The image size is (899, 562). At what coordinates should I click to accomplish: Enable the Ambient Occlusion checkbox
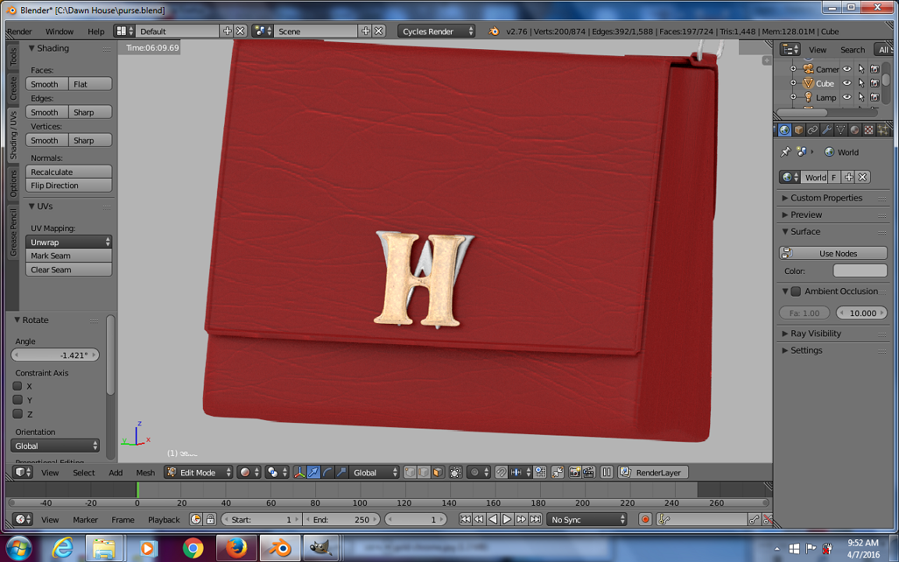click(796, 291)
